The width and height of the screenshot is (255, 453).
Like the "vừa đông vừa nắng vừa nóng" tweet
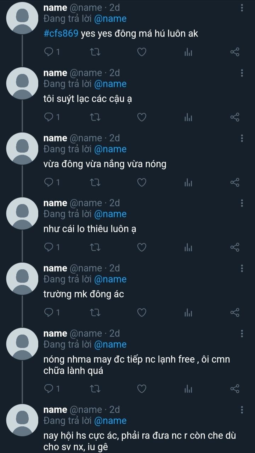[142, 183]
